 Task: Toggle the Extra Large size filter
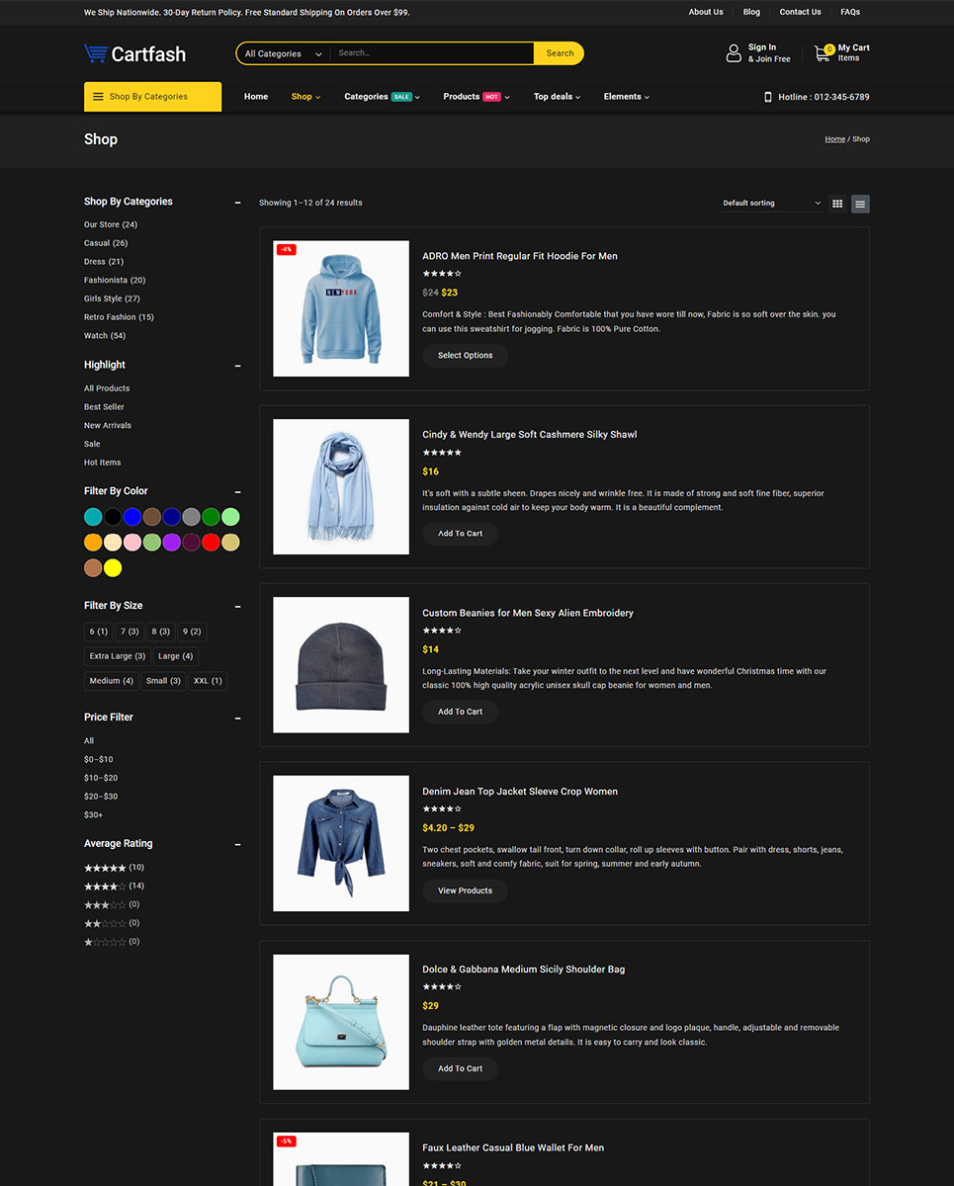[118, 656]
